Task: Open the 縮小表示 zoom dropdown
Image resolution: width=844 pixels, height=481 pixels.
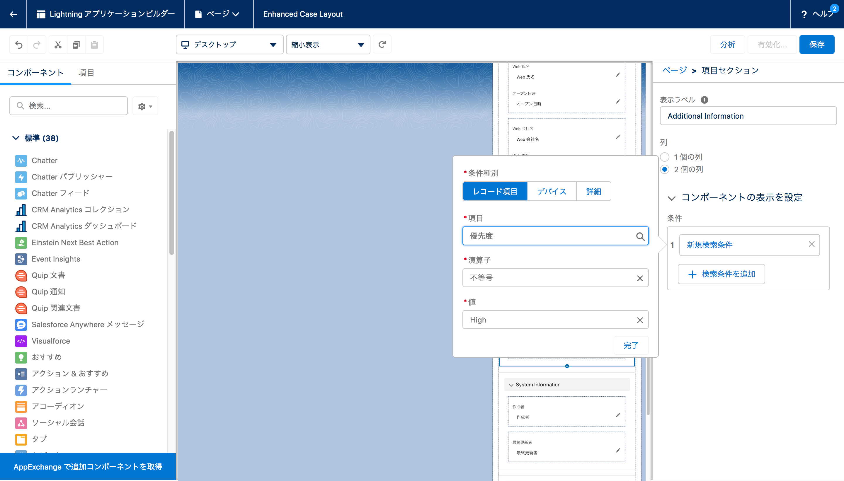Action: point(327,45)
